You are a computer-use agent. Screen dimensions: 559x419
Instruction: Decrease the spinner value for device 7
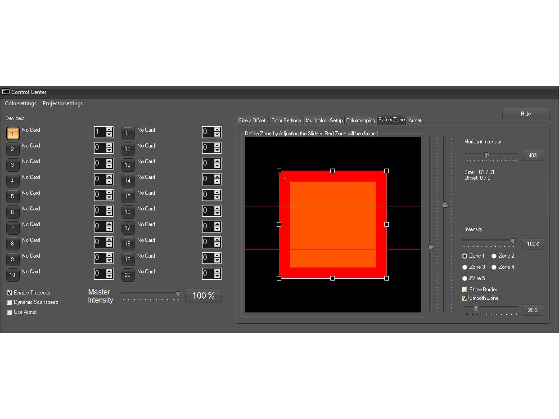[109, 229]
